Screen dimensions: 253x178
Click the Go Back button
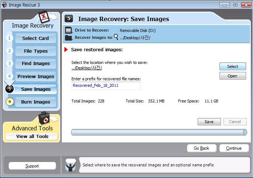pos(202,148)
